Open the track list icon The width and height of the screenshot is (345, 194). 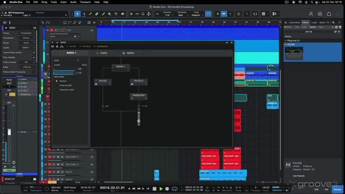click(89, 23)
